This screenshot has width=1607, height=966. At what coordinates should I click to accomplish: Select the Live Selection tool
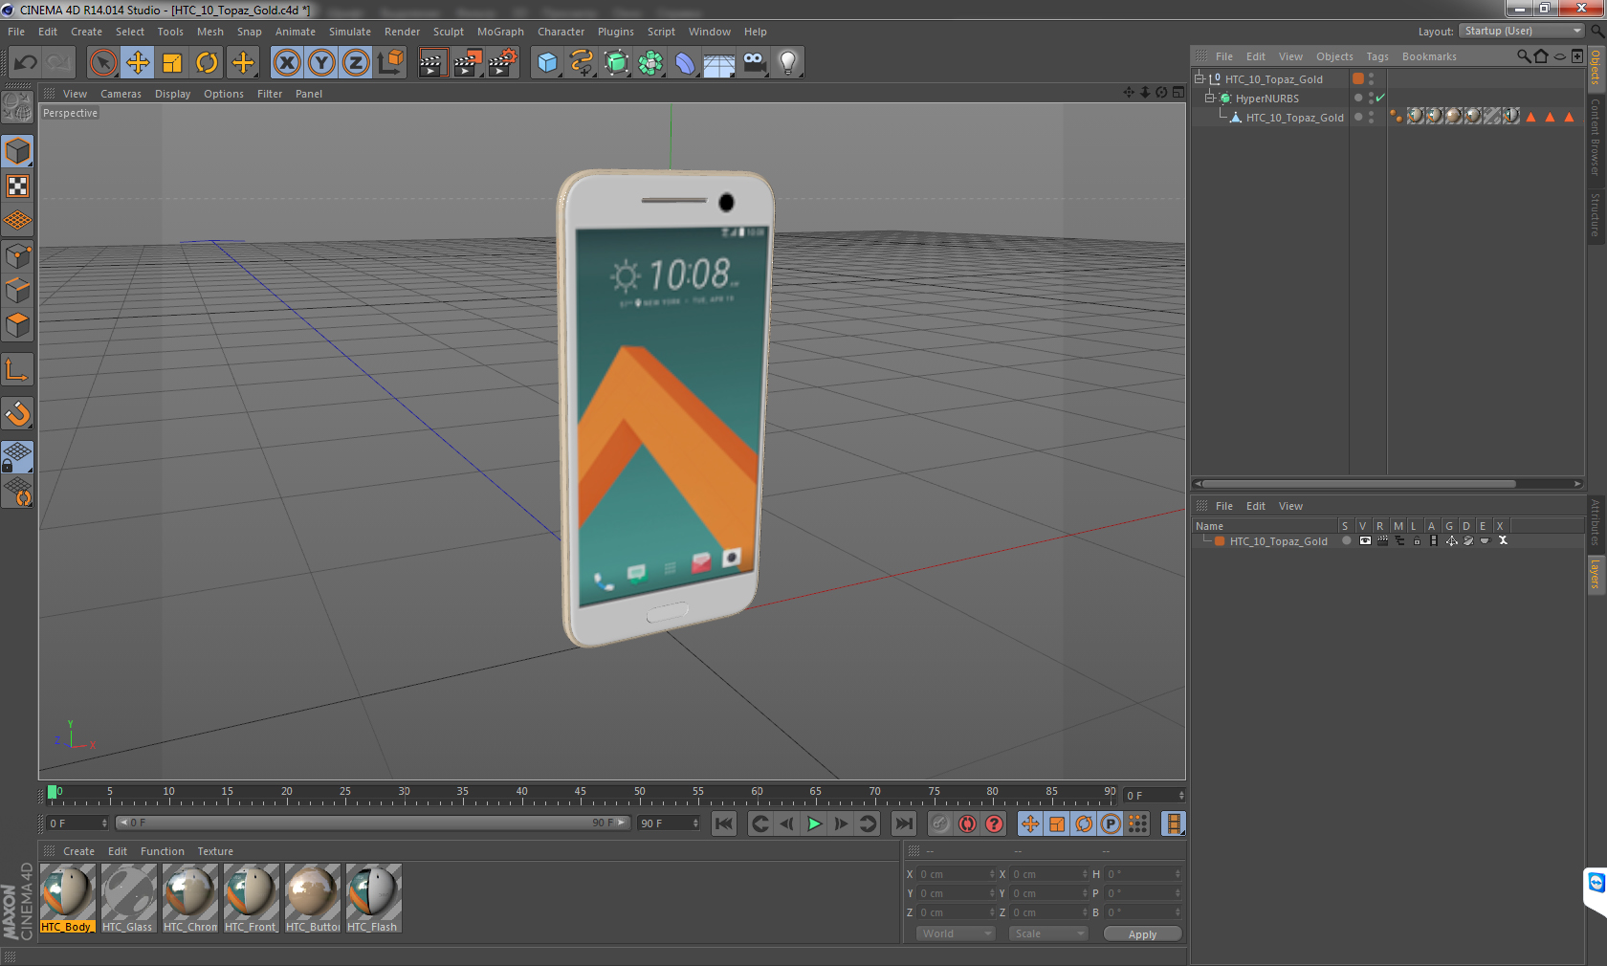coord(103,63)
